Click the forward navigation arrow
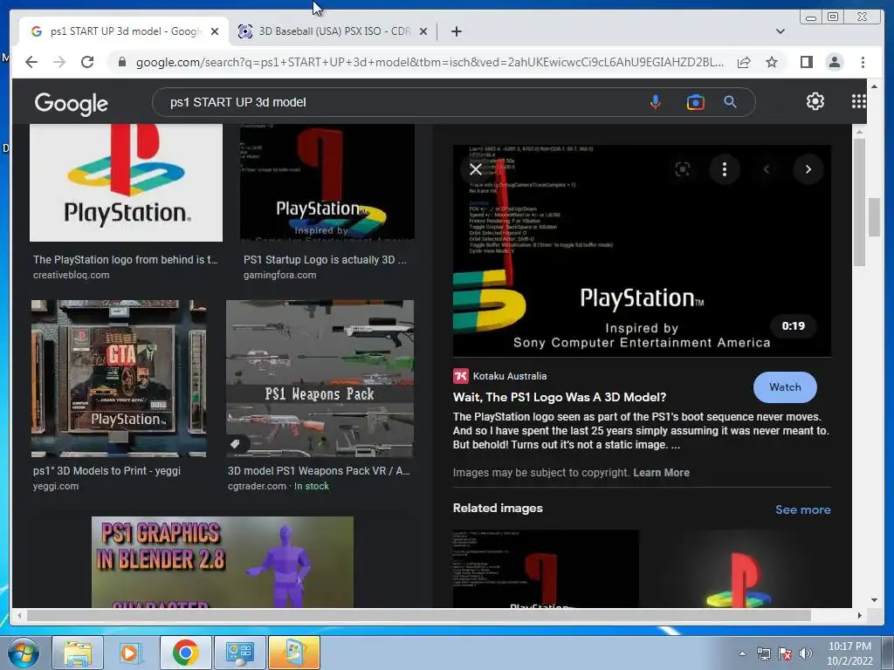Screen dimensions: 894x670 pos(59,62)
